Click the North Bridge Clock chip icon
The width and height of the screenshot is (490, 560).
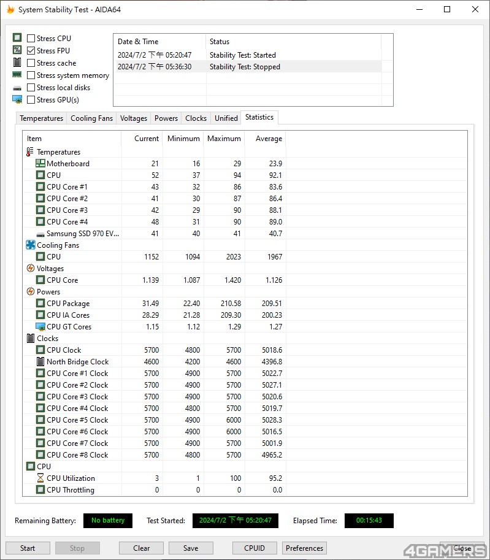(40, 361)
